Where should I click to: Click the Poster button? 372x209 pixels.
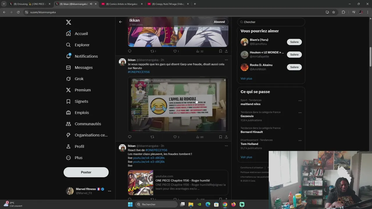[x=86, y=172]
